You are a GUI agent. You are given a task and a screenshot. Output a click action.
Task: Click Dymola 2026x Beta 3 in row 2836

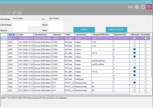click(43, 64)
